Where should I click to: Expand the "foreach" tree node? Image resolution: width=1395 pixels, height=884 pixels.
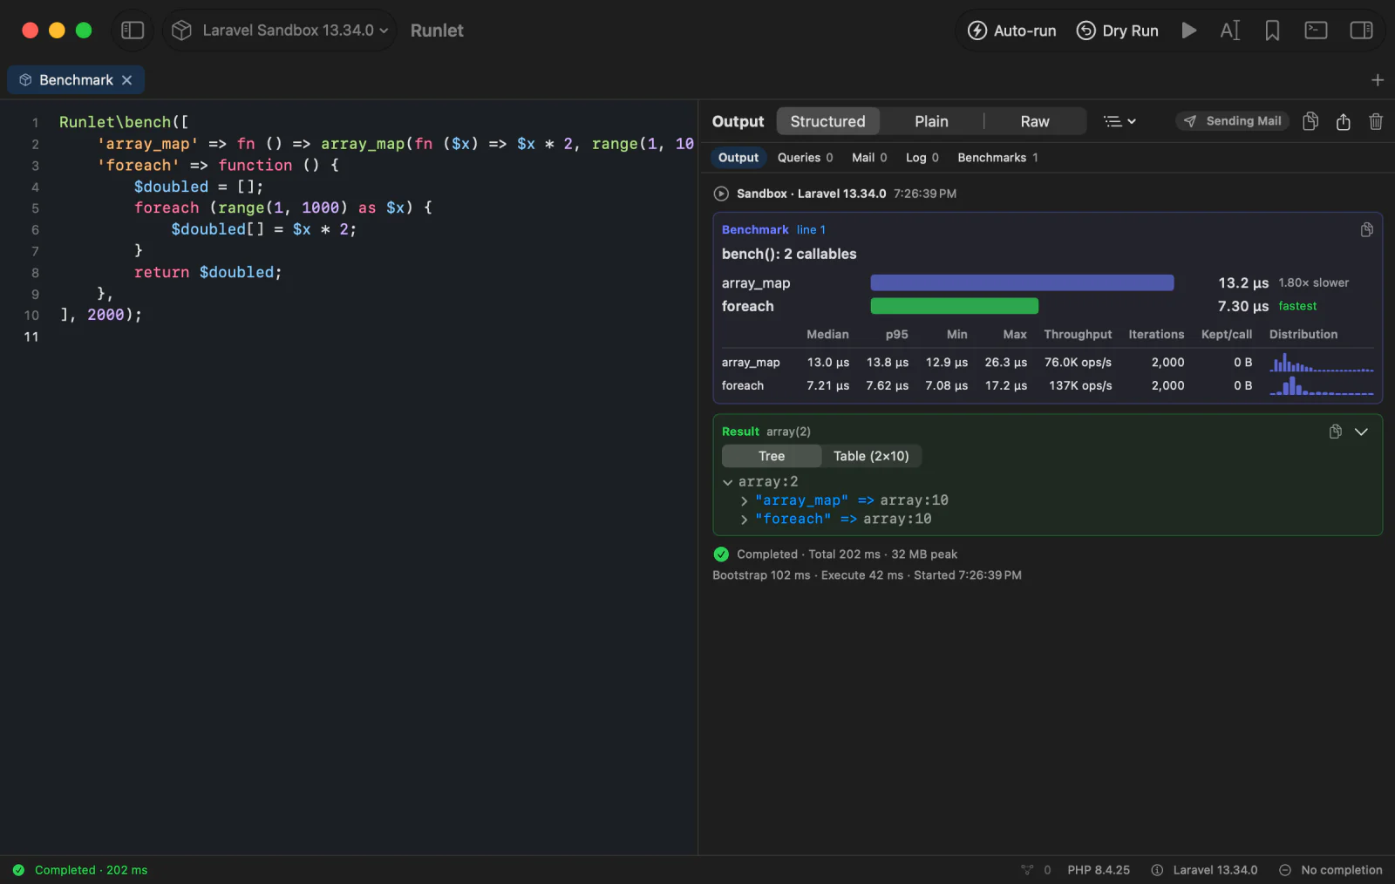745,520
